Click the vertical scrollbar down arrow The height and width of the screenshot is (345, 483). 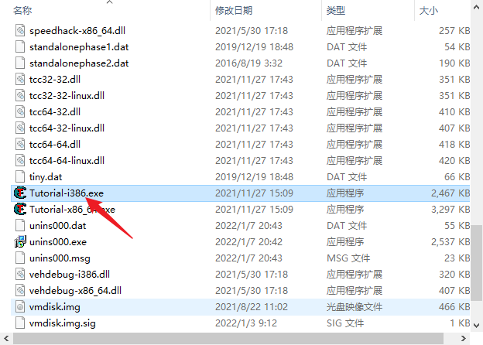click(x=476, y=326)
